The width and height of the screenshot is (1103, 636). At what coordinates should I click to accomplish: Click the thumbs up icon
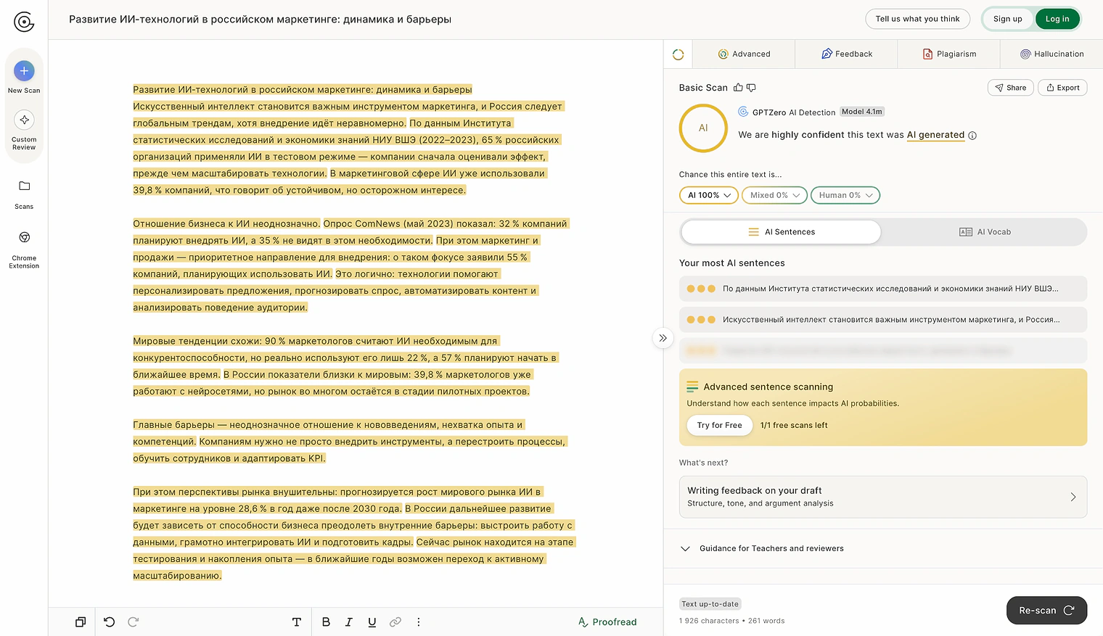[738, 88]
